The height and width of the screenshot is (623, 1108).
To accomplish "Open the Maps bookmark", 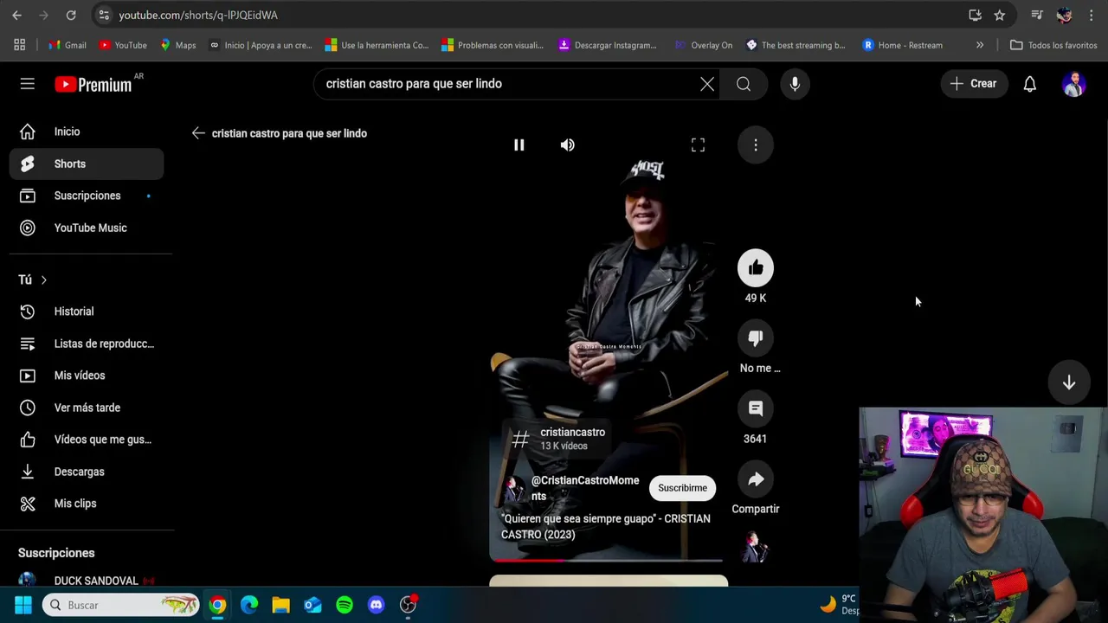I will click(x=178, y=45).
